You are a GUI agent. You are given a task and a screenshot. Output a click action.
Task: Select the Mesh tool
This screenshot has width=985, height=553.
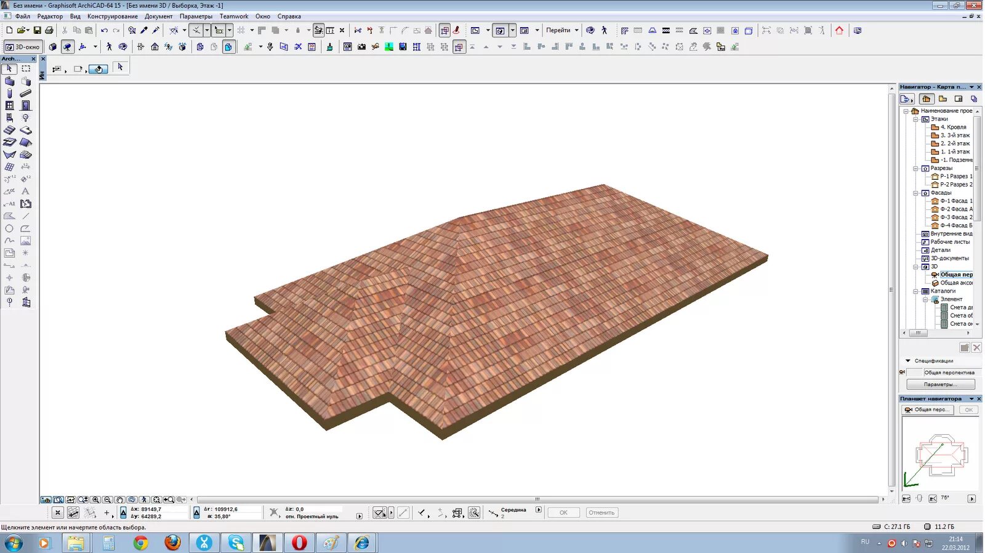click(x=26, y=155)
